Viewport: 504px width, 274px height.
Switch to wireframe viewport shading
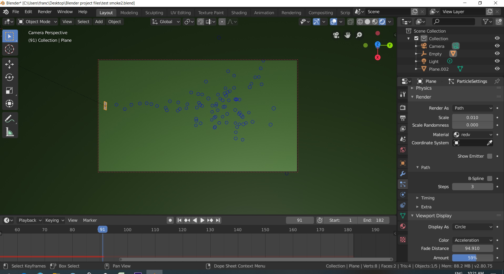pos(360,22)
